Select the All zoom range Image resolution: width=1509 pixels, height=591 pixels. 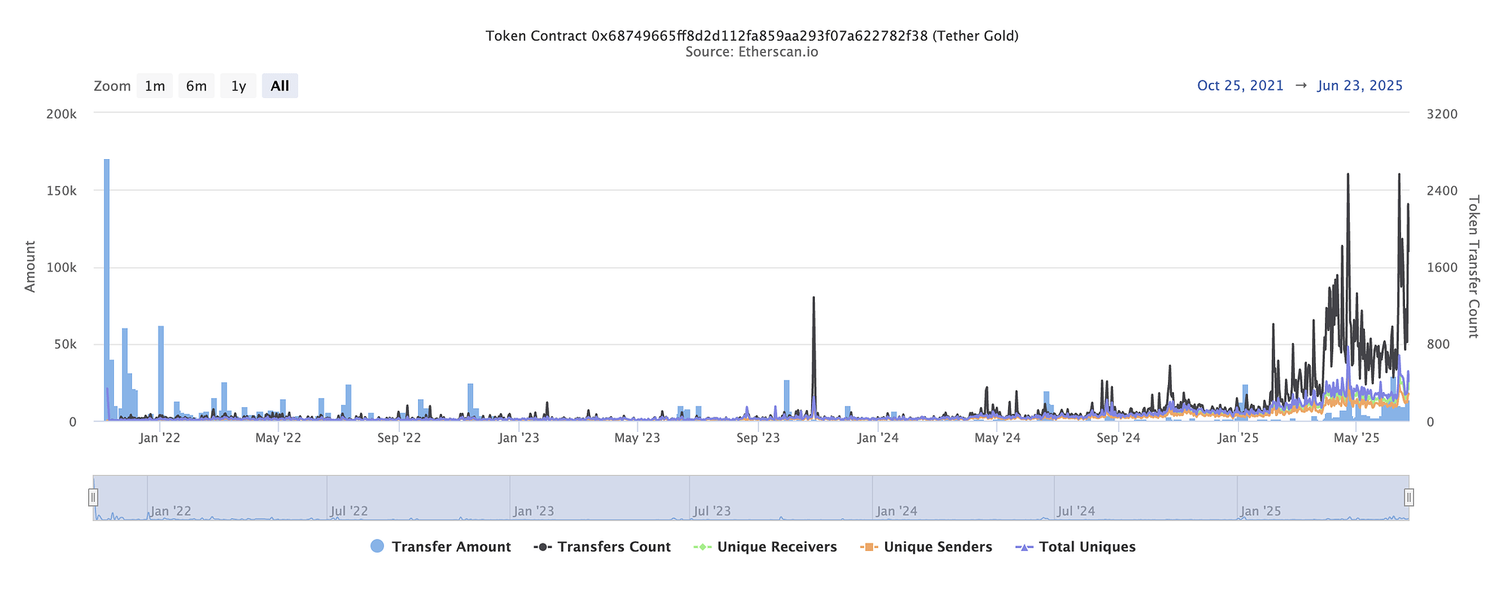tap(280, 86)
